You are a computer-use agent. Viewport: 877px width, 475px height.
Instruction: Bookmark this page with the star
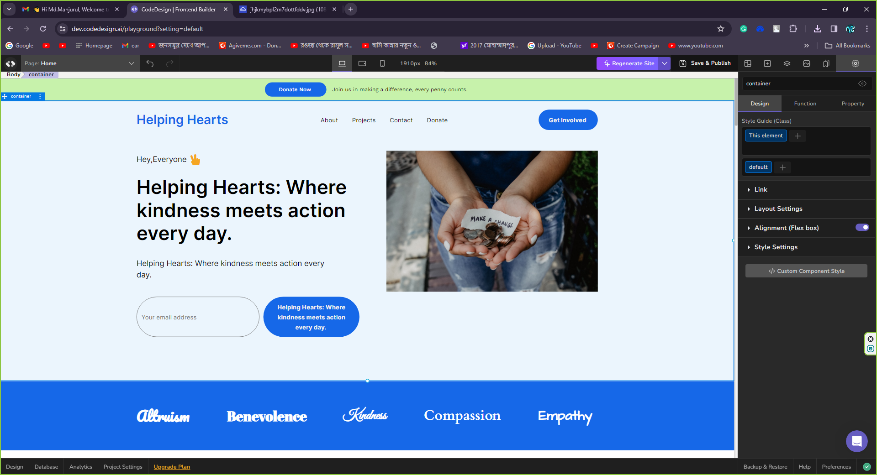(721, 29)
